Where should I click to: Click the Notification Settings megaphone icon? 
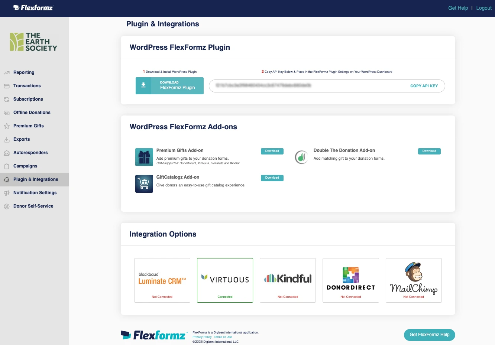pyautogui.click(x=7, y=193)
